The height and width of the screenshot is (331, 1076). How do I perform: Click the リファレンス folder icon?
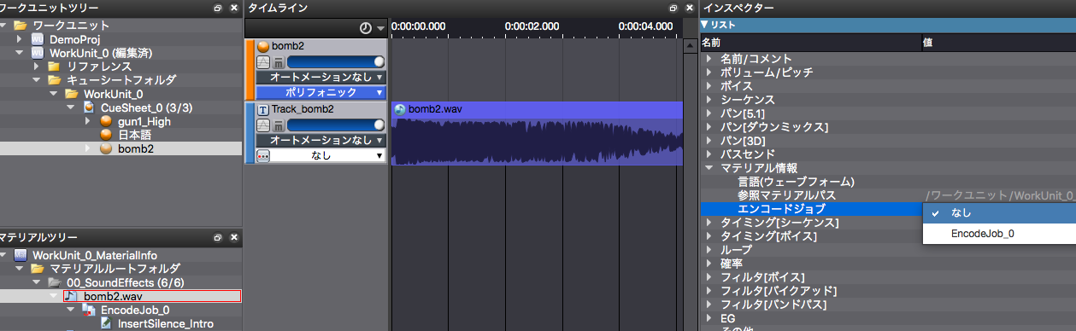[55, 66]
